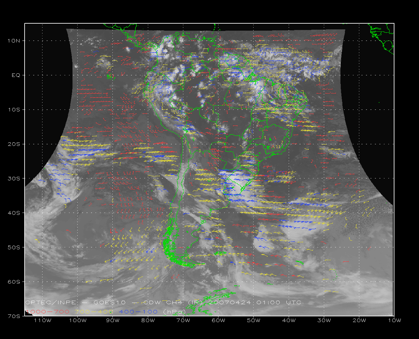Click the EQ equator latitude label
The height and width of the screenshot is (339, 419).
tap(16, 75)
